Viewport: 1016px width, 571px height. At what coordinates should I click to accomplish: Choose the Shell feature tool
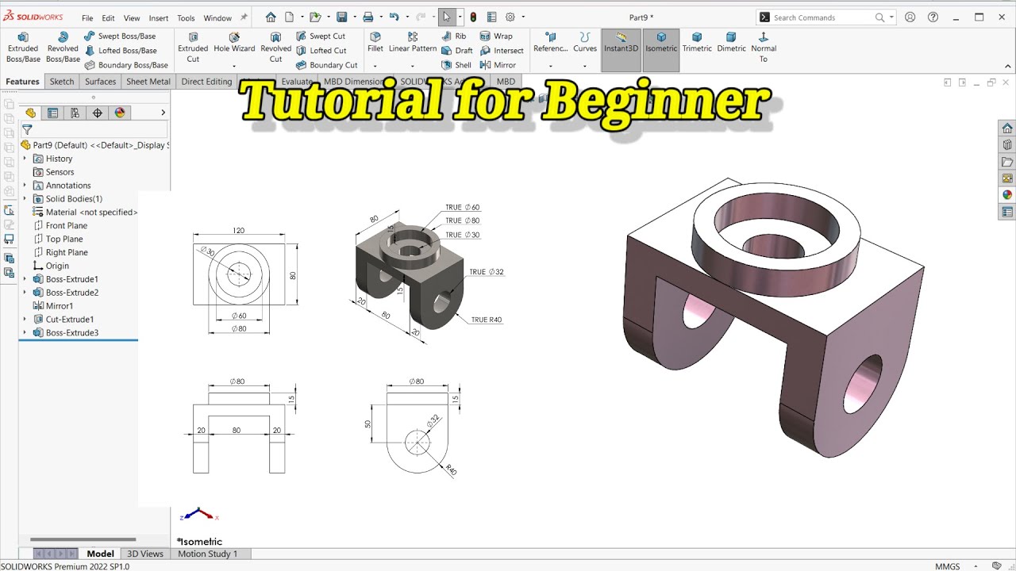point(456,65)
